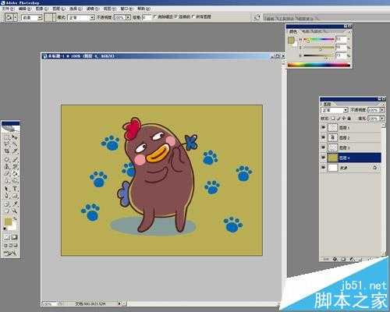
Task: Open the fill source 前景 dropdown
Action: 40,18
